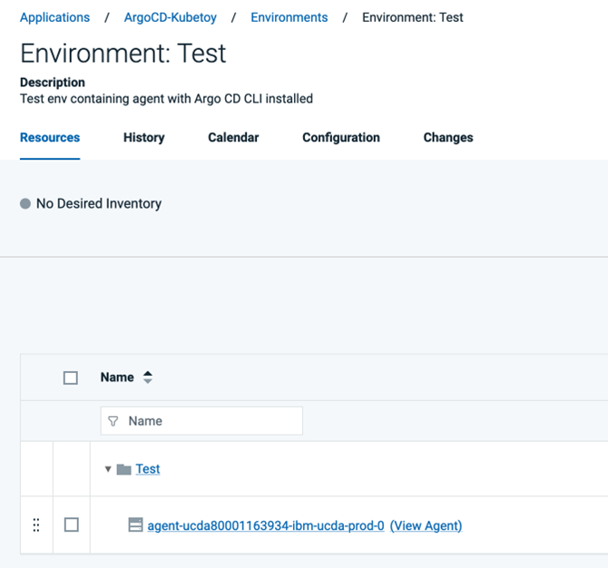608x568 pixels.
Task: Click the agent resource icon
Action: 135,525
